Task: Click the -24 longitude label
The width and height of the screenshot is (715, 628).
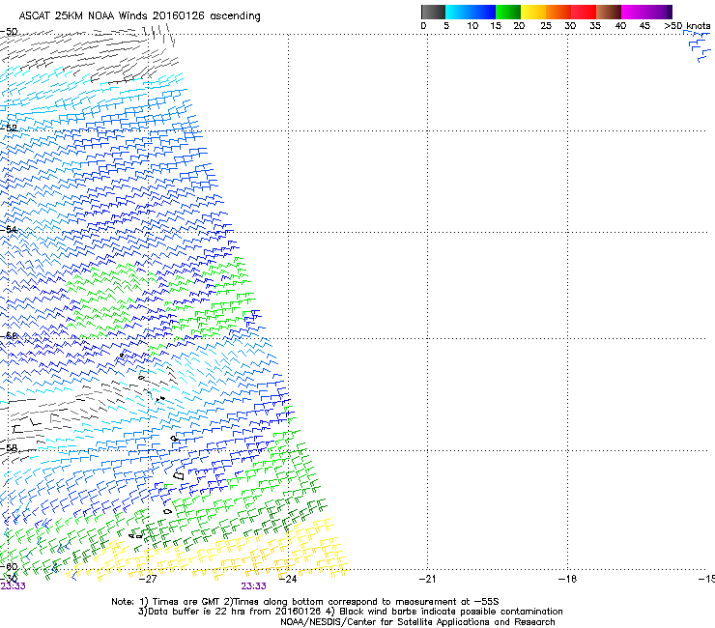Action: [288, 579]
